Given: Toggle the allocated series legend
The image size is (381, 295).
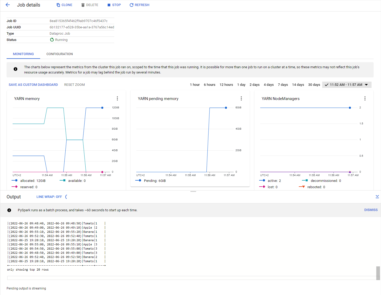Looking at the screenshot, I should [x=29, y=181].
